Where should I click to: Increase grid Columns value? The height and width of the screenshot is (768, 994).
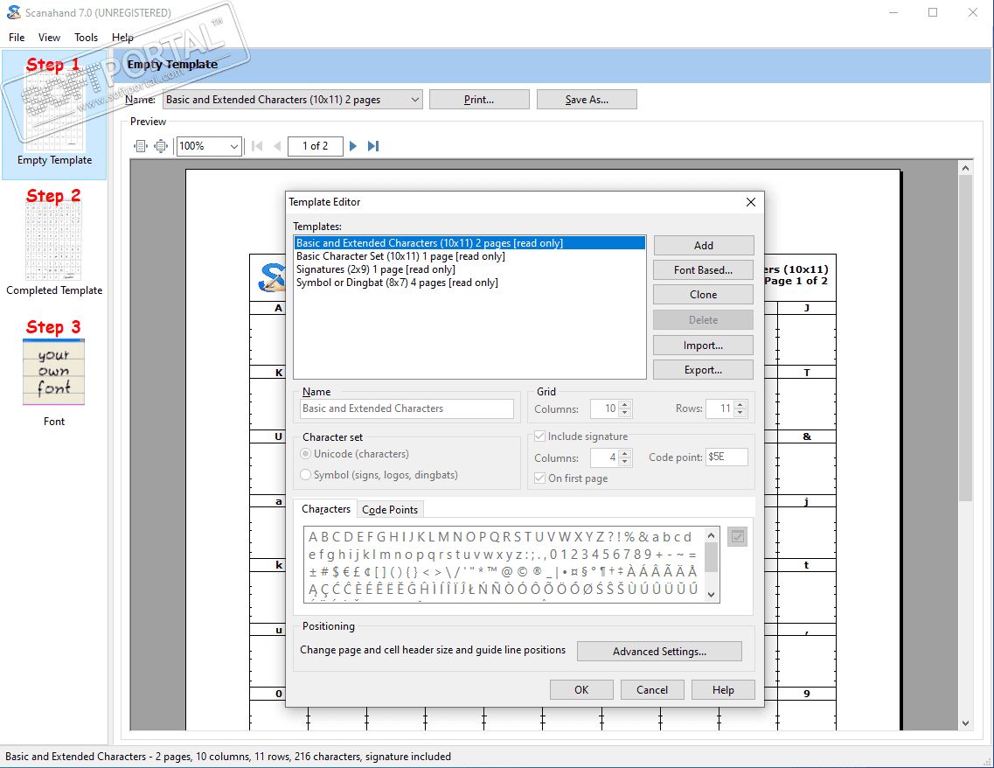point(625,405)
